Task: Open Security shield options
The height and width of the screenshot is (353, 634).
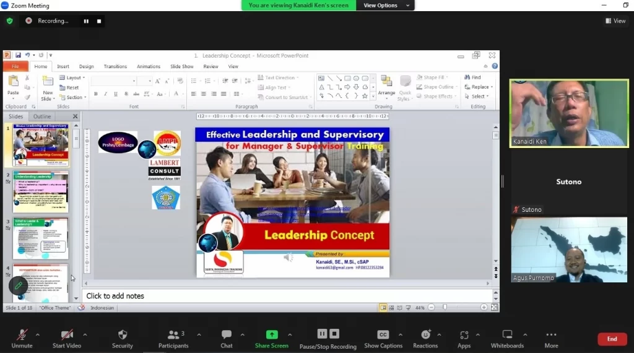Action: click(122, 339)
